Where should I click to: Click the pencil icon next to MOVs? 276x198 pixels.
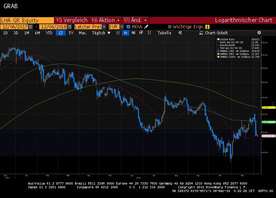(146, 27)
